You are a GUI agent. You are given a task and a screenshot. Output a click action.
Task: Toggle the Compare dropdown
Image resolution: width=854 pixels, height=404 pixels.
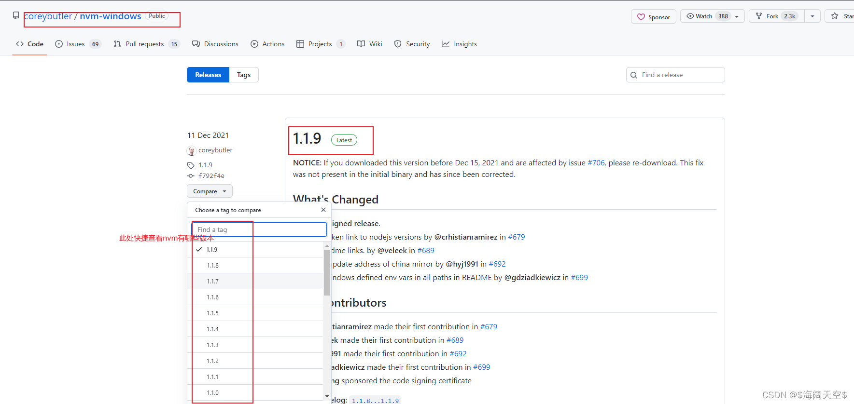pos(210,191)
